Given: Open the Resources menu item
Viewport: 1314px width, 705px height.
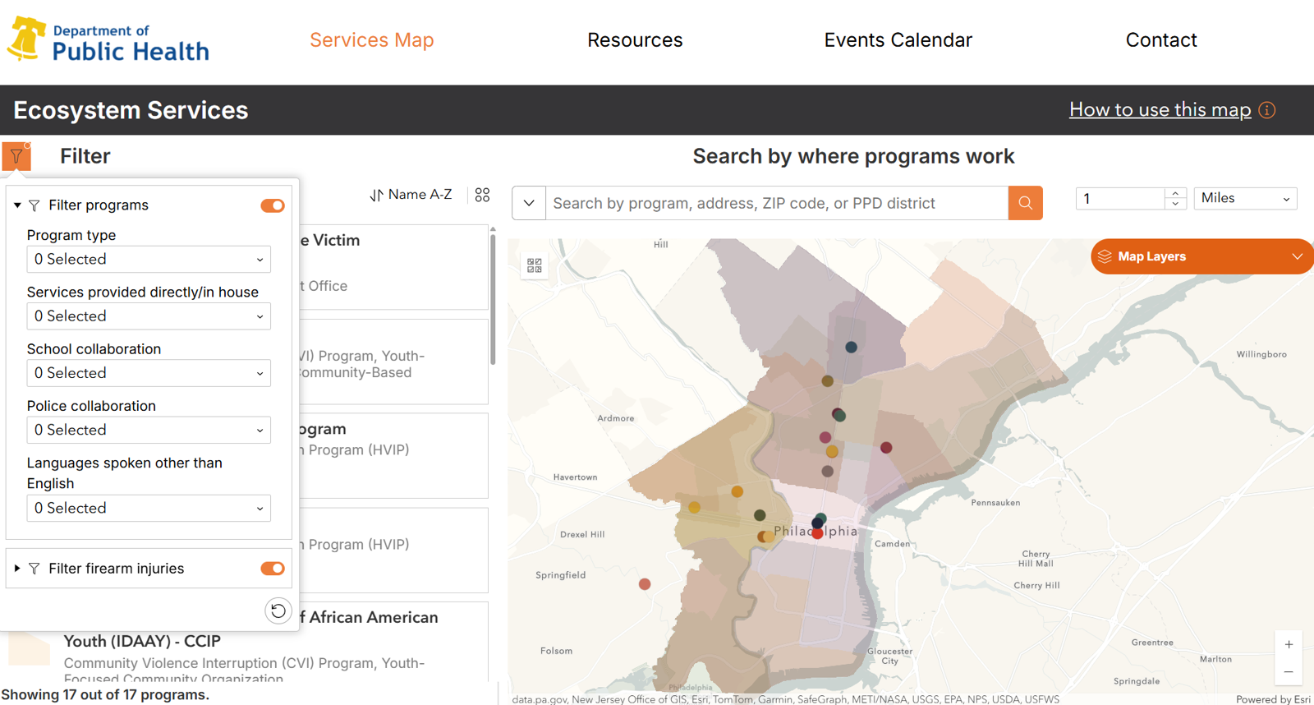Looking at the screenshot, I should click(x=635, y=40).
